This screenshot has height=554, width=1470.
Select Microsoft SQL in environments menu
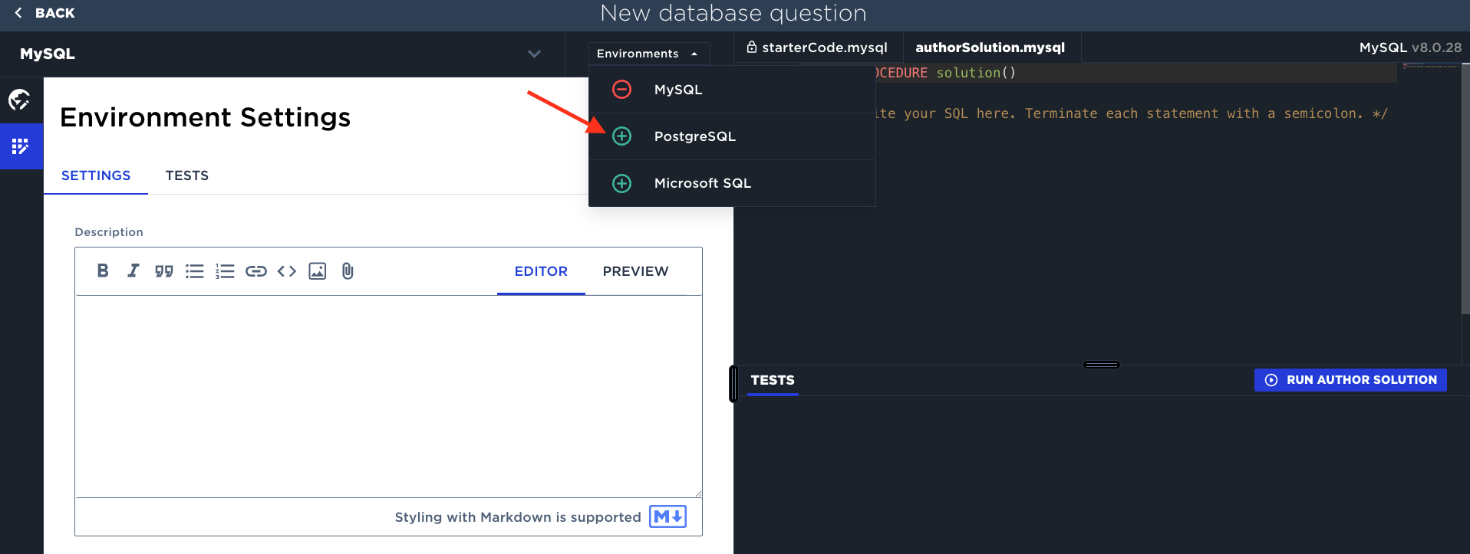point(732,183)
